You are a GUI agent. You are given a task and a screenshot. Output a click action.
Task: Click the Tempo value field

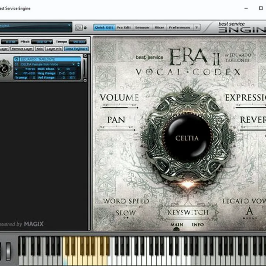pyautogui.click(x=78, y=42)
